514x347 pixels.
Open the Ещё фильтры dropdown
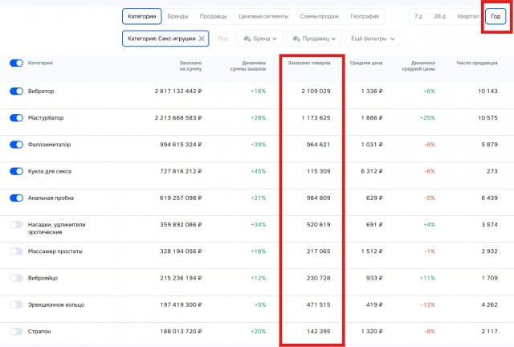click(373, 39)
